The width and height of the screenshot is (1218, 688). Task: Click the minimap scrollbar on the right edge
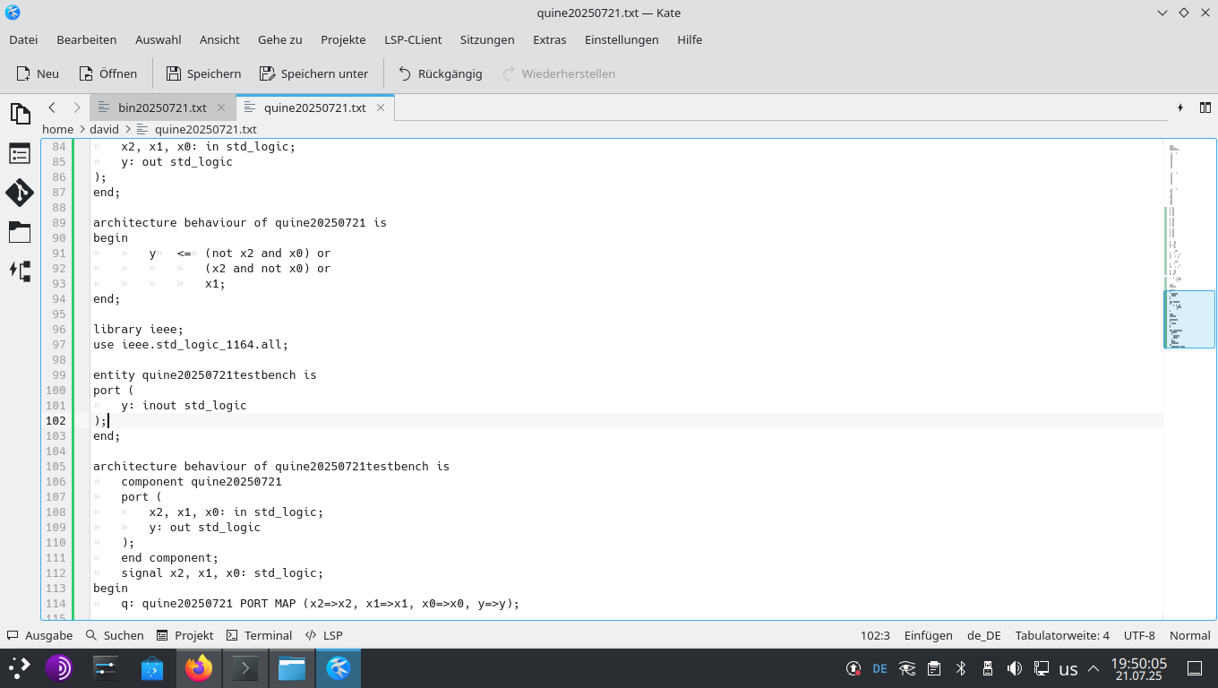point(1191,319)
